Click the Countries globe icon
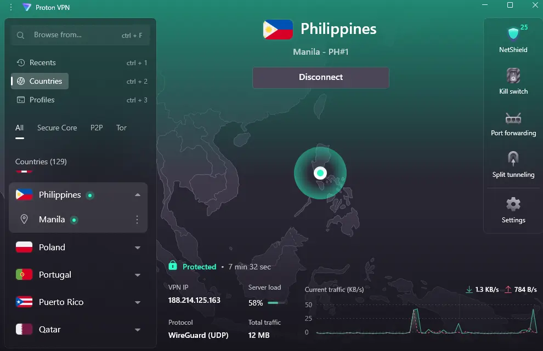 (x=21, y=81)
